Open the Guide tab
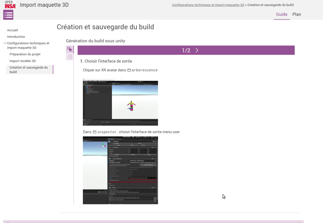Viewport: 323px width, 223px height. point(282,15)
